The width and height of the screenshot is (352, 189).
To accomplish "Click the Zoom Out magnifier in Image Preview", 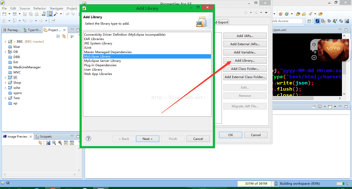I will (54, 143).
